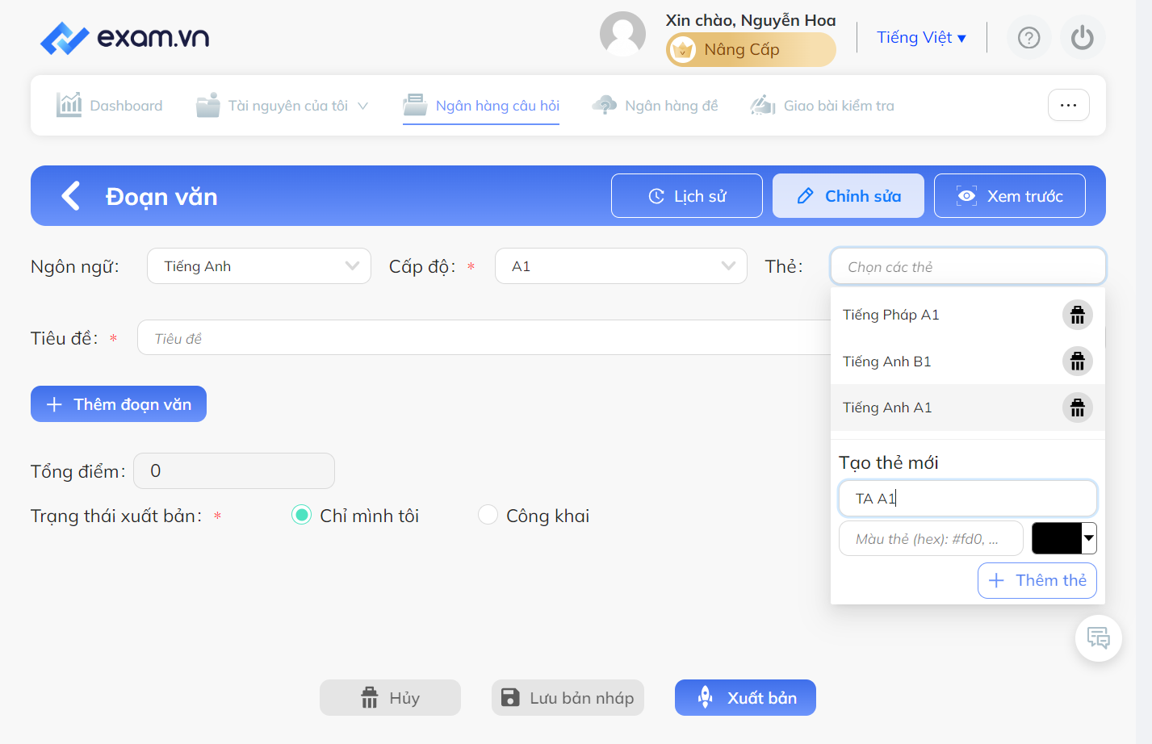Image resolution: width=1152 pixels, height=744 pixels.
Task: Click the Chỉnh sửa edit button
Action: pos(848,196)
